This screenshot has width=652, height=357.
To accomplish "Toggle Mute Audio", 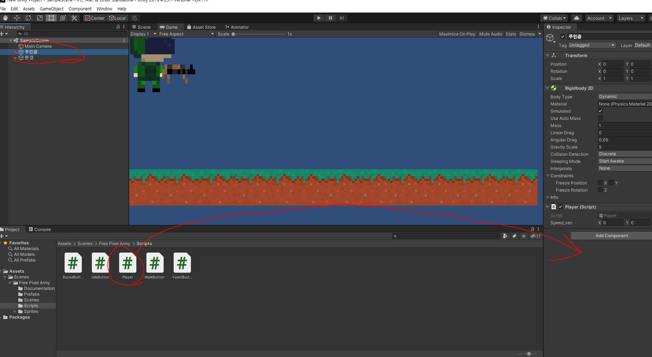I will pyautogui.click(x=491, y=34).
